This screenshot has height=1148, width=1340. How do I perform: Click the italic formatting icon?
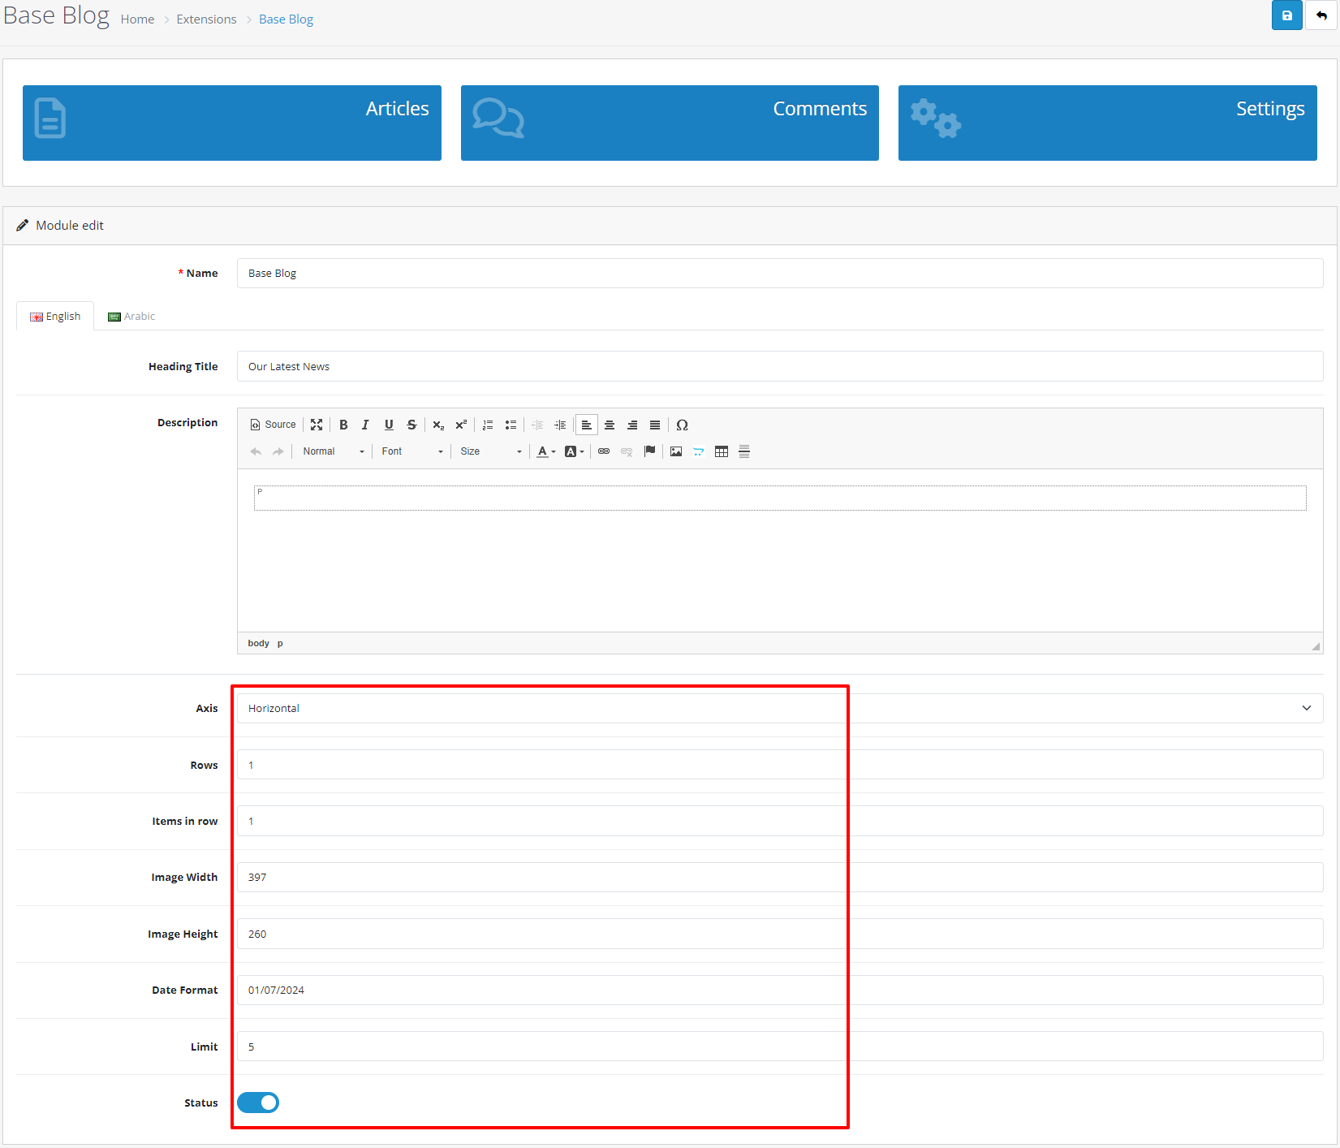(x=365, y=425)
